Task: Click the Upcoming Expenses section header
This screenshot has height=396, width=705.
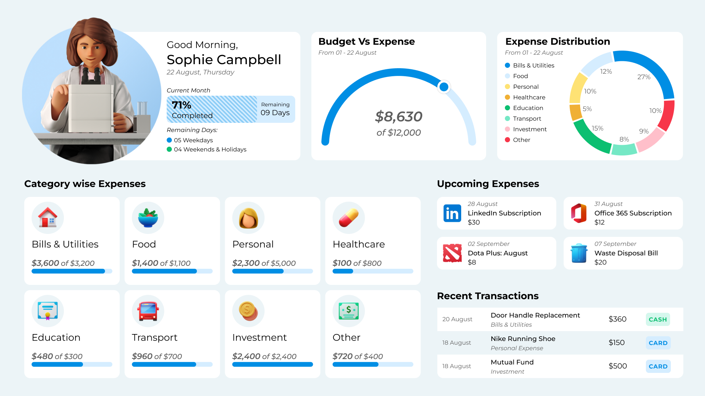Action: tap(488, 184)
